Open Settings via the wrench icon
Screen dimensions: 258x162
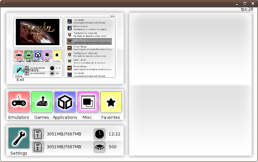(19, 138)
